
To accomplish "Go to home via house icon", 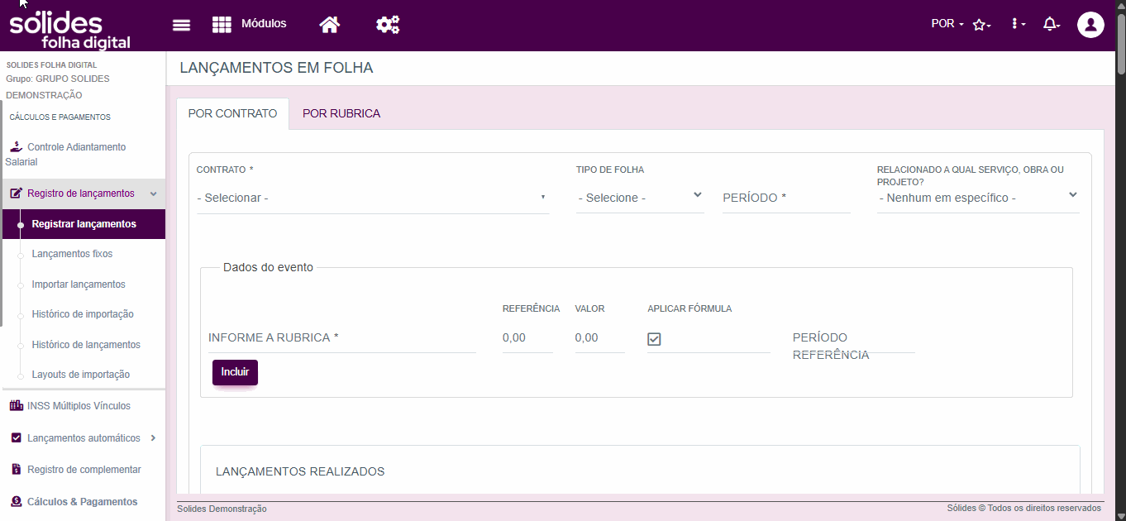I will coord(330,25).
